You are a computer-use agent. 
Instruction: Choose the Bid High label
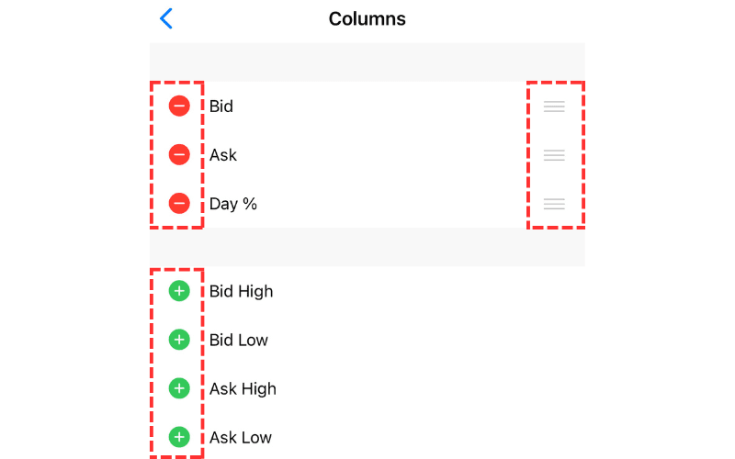tap(242, 292)
